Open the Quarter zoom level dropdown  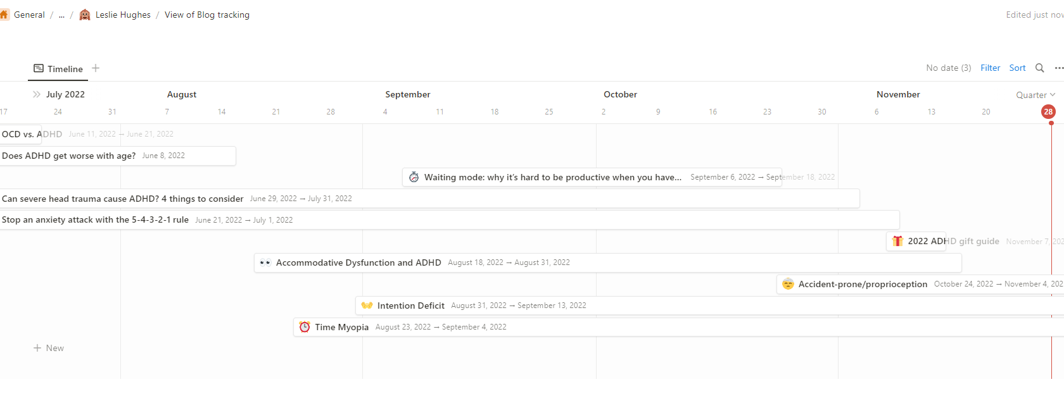tap(1035, 95)
